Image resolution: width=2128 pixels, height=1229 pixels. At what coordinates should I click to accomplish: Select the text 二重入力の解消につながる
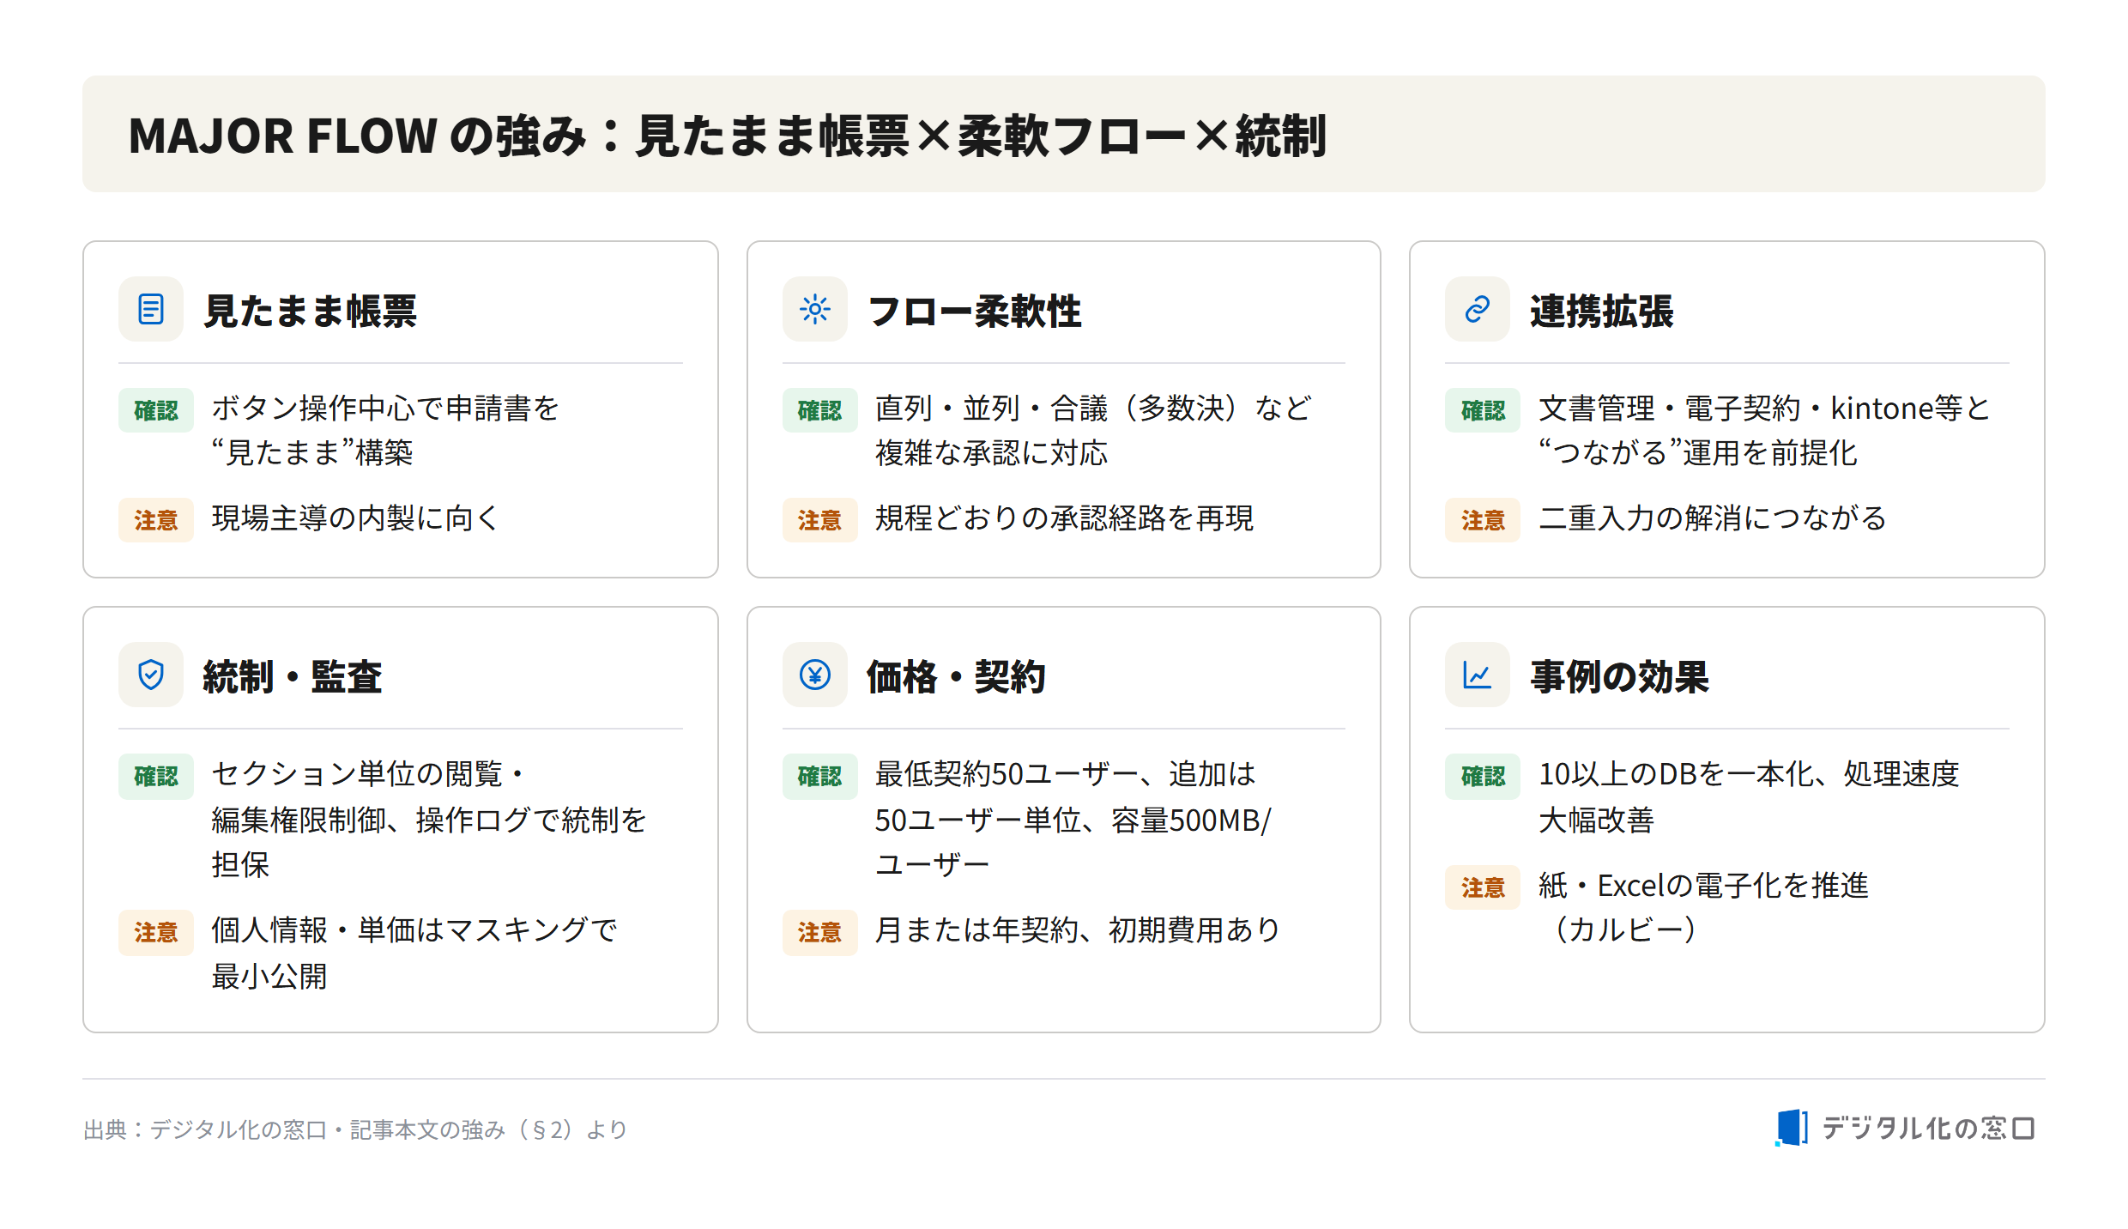click(1713, 518)
